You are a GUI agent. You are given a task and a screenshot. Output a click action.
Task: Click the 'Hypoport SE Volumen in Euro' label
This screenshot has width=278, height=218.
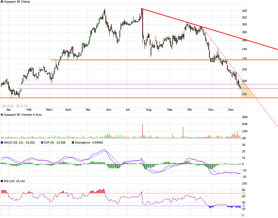[23, 115]
